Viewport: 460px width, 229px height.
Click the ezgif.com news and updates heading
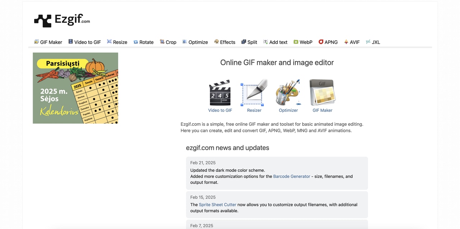(x=227, y=148)
